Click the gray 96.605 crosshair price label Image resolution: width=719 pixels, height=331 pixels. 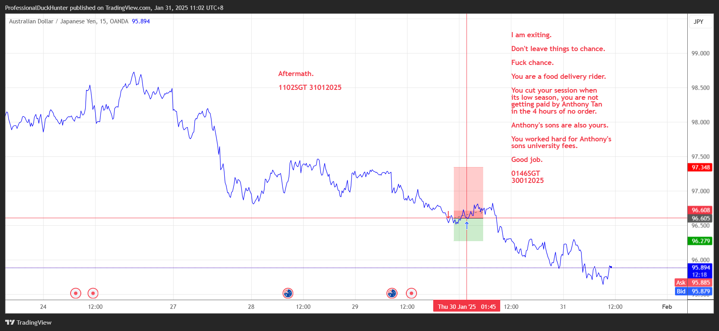pos(700,219)
